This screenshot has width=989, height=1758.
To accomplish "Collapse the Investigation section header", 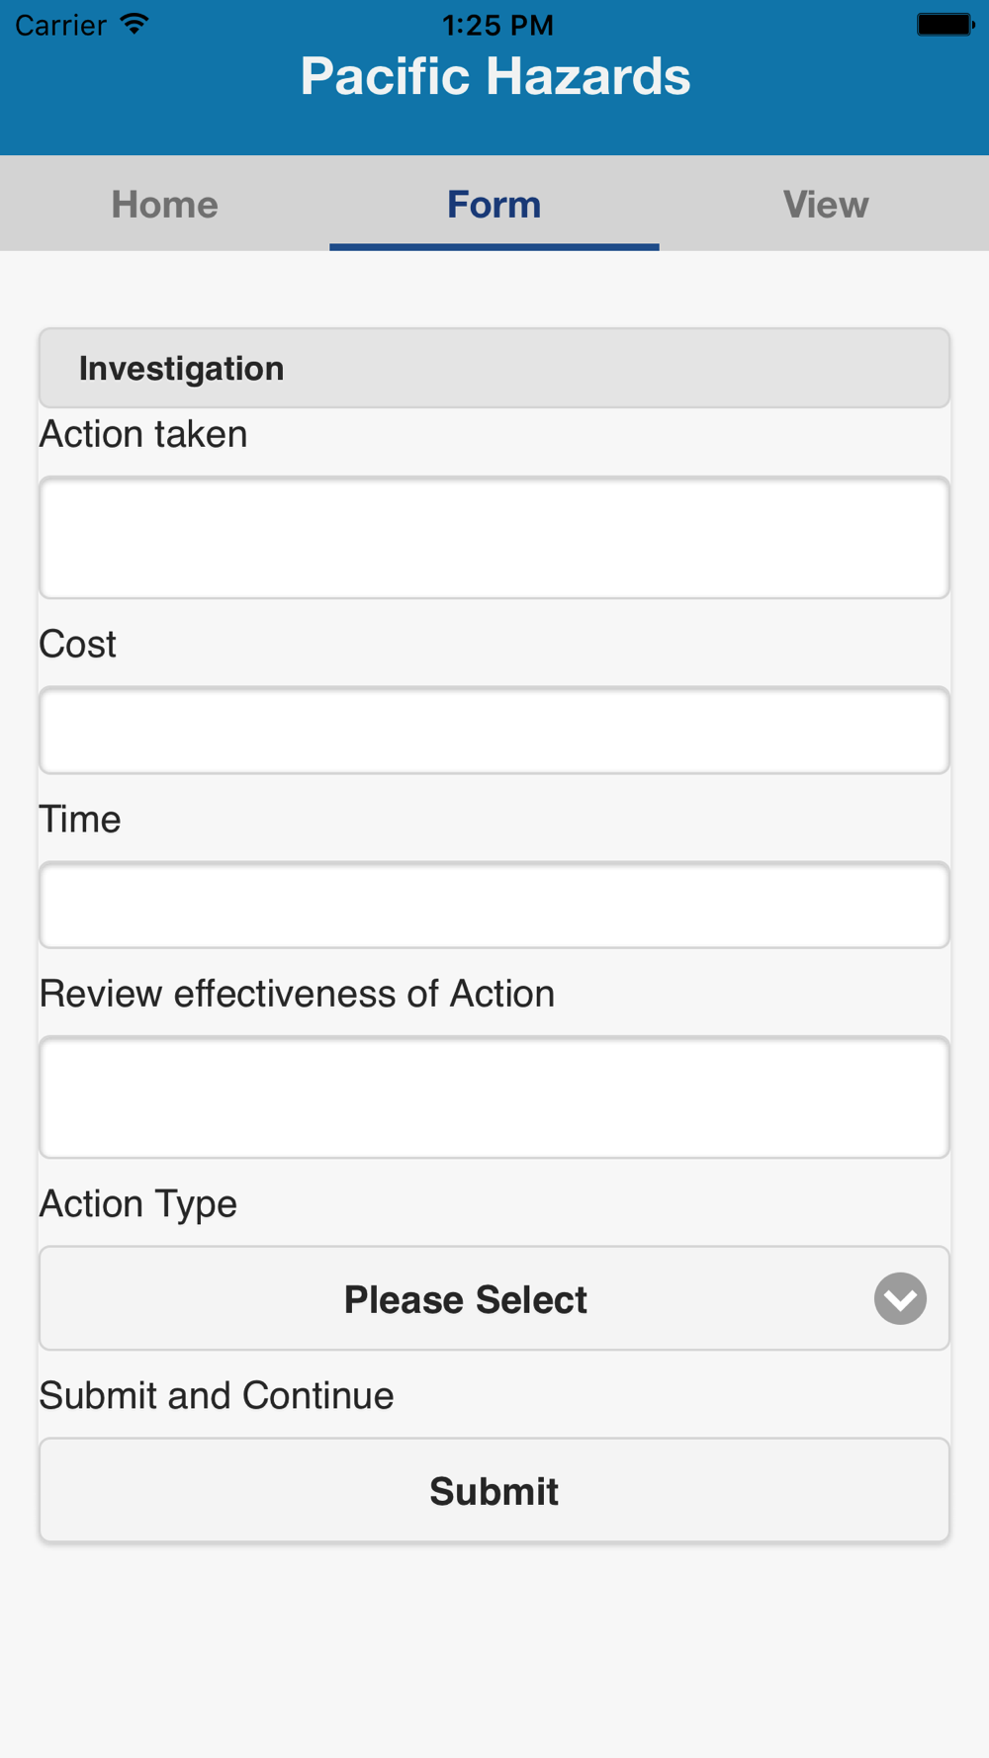I will pyautogui.click(x=494, y=368).
